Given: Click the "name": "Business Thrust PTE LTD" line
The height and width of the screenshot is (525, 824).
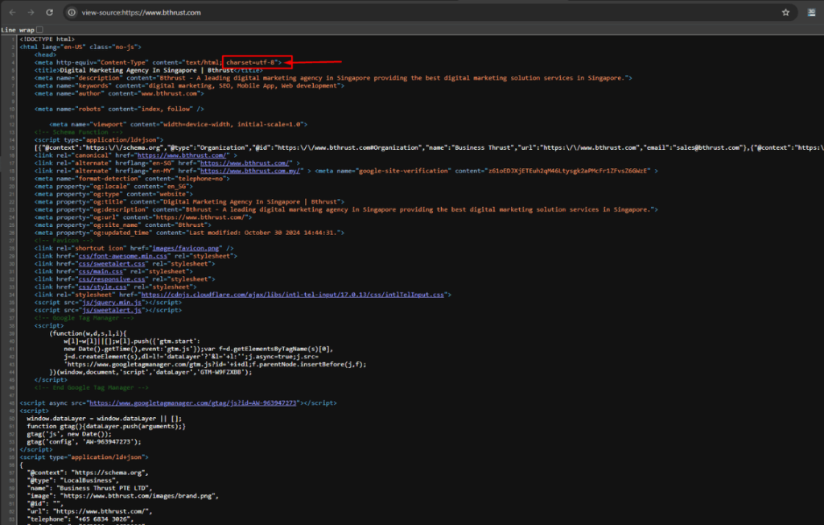Looking at the screenshot, I should click(90, 488).
